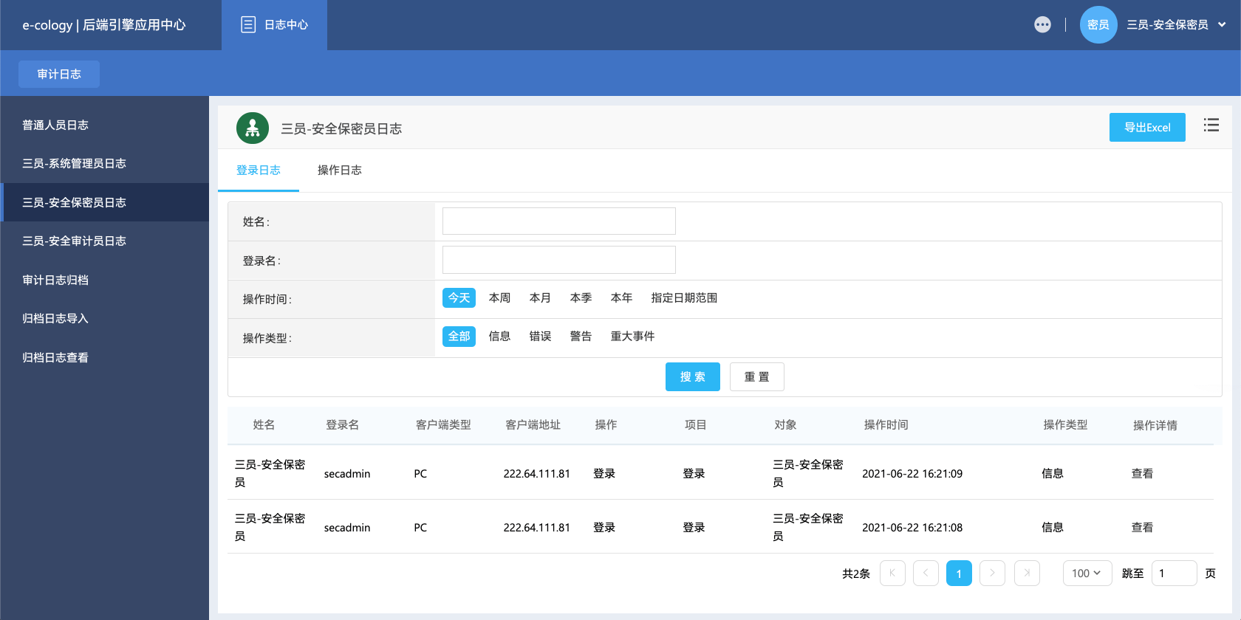Click 222.64.111.81 in the 16:21:08 row

[x=537, y=527]
